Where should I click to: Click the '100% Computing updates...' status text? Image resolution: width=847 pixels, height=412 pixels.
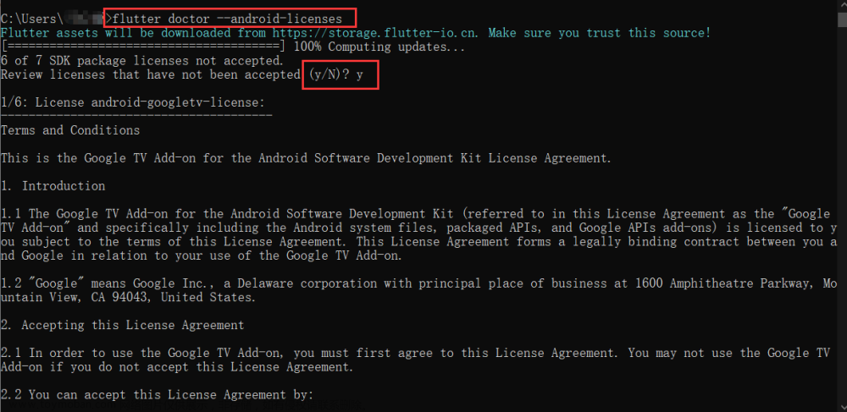click(x=380, y=47)
